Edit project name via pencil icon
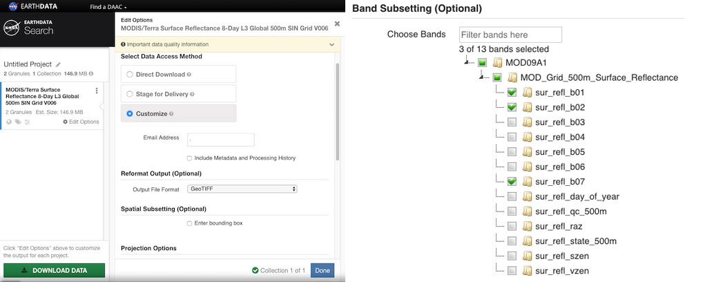723x284 pixels. pos(58,64)
